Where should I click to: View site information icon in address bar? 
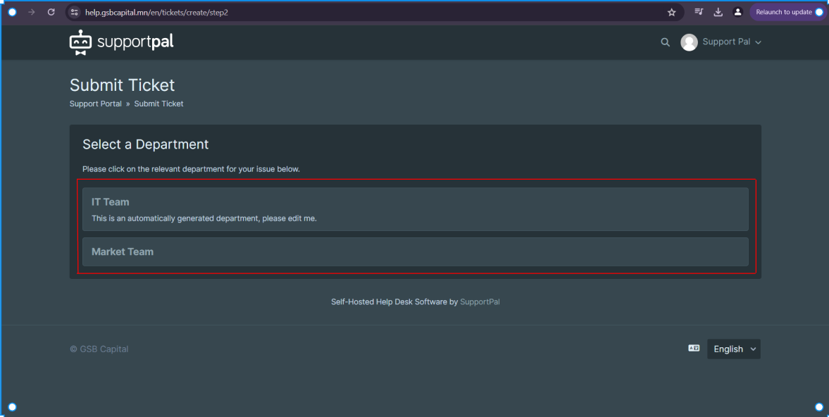coord(75,12)
